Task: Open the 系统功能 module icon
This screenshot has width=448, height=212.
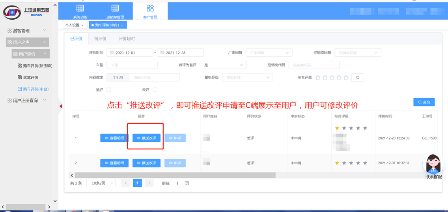Action: click(80, 8)
